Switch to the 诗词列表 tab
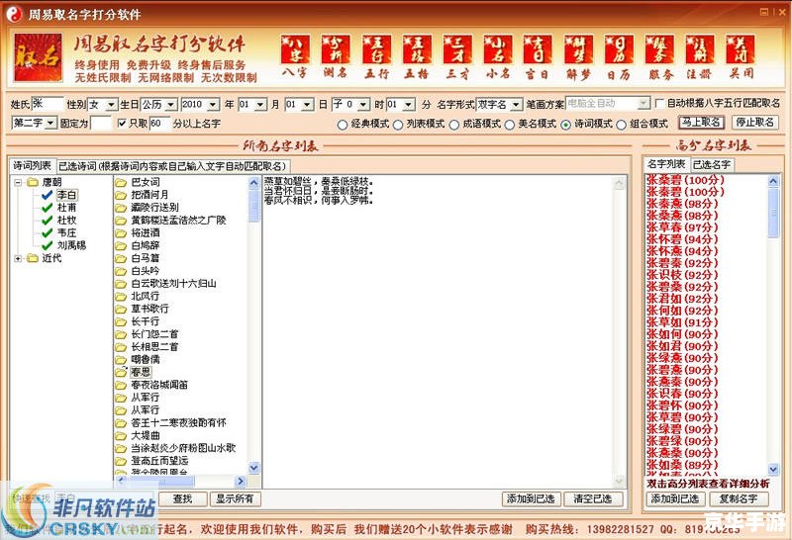This screenshot has width=792, height=540. click(x=33, y=165)
